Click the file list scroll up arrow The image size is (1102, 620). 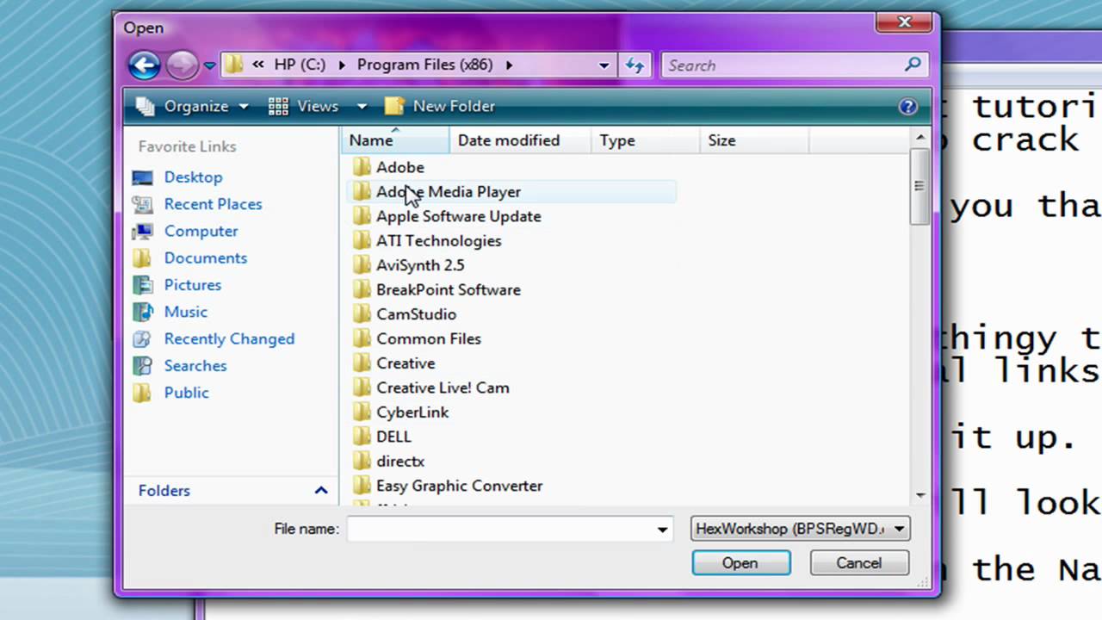[919, 138]
